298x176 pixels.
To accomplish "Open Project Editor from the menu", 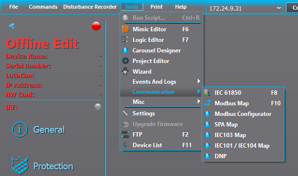I will 162,61.
